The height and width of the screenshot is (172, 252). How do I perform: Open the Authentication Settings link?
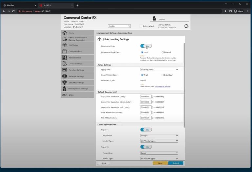tap(162, 86)
